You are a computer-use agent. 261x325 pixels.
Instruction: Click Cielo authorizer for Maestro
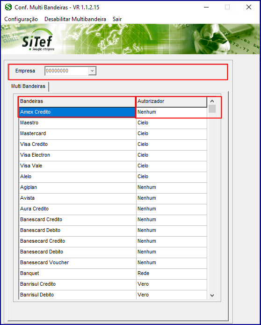[x=172, y=123]
